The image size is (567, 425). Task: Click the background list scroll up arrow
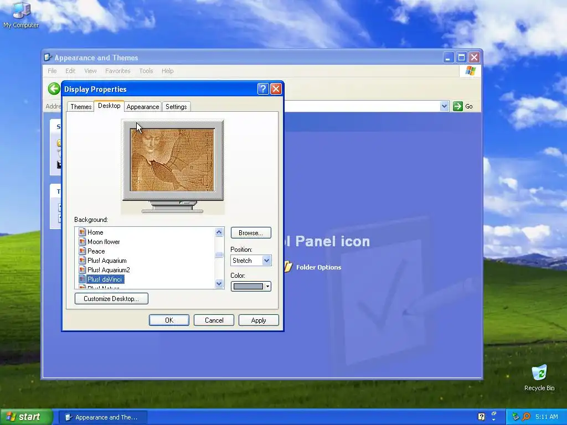[x=219, y=232]
